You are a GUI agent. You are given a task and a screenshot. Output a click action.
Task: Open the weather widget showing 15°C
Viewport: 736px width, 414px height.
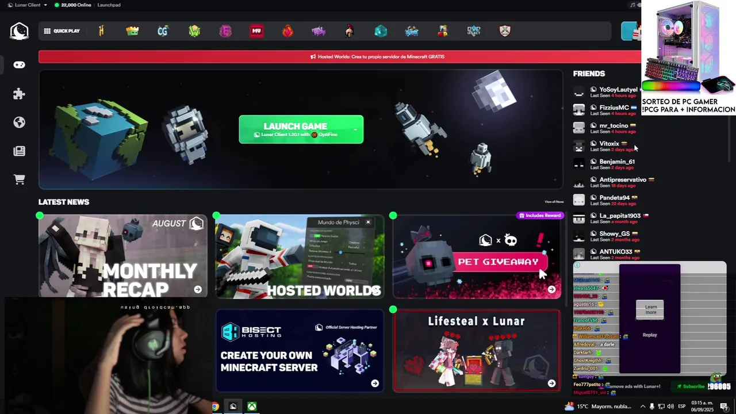[598, 407]
